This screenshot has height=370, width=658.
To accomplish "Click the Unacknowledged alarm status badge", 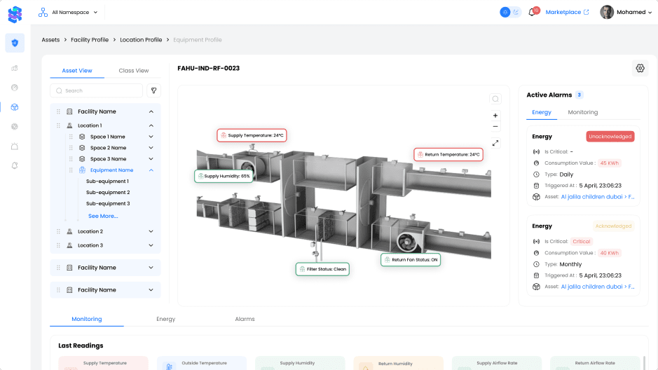I will coord(610,137).
